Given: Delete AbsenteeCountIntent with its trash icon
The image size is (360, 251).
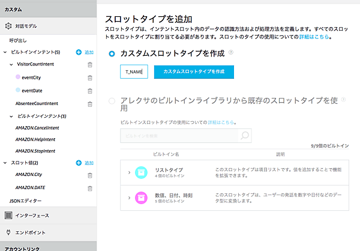Looking at the screenshot, I should (x=90, y=103).
